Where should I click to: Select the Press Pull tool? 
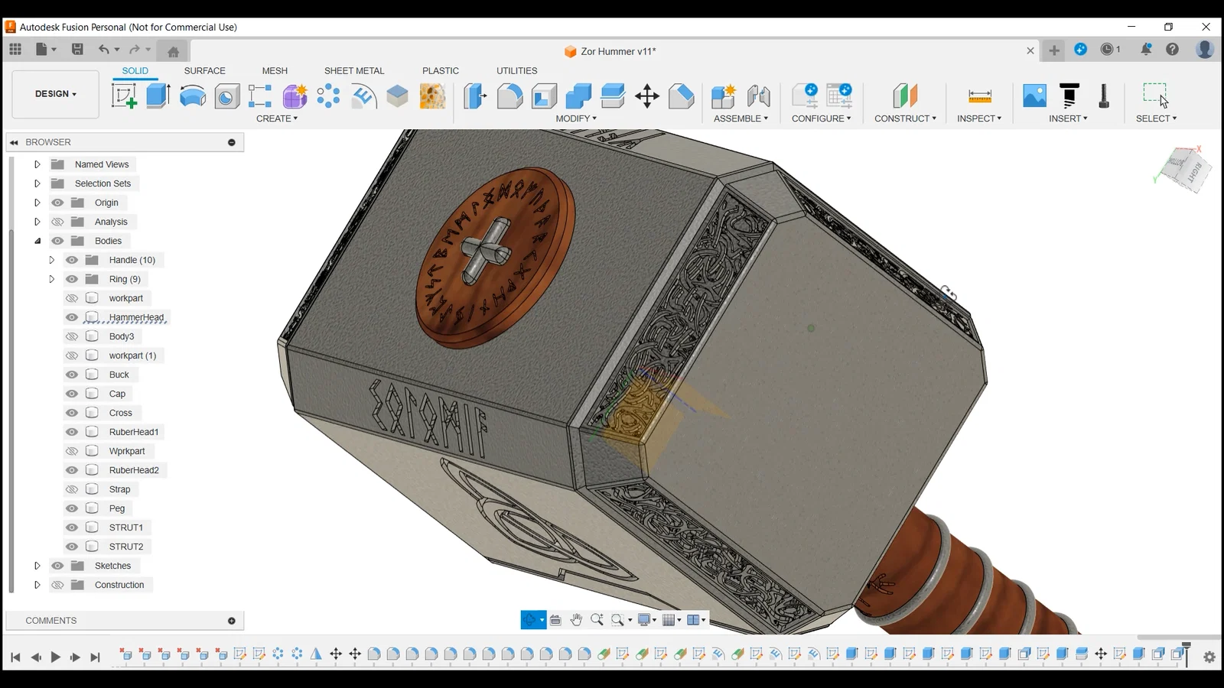pyautogui.click(x=475, y=96)
